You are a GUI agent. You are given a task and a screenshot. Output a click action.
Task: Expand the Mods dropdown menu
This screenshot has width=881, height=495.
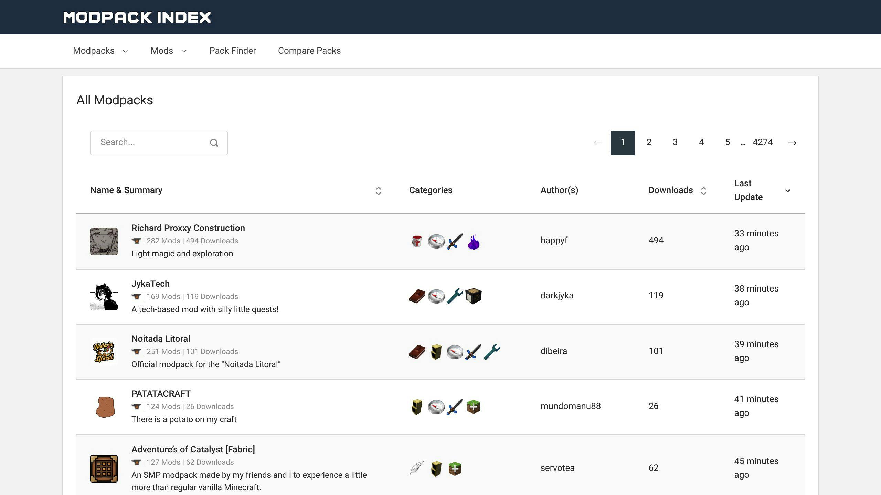[x=168, y=51]
